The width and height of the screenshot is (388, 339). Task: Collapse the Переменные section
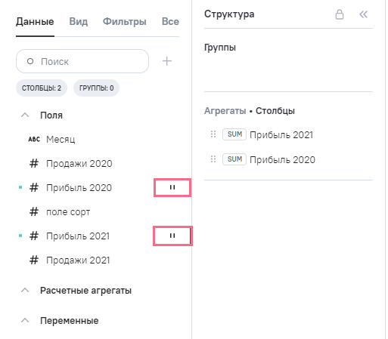pyautogui.click(x=25, y=320)
